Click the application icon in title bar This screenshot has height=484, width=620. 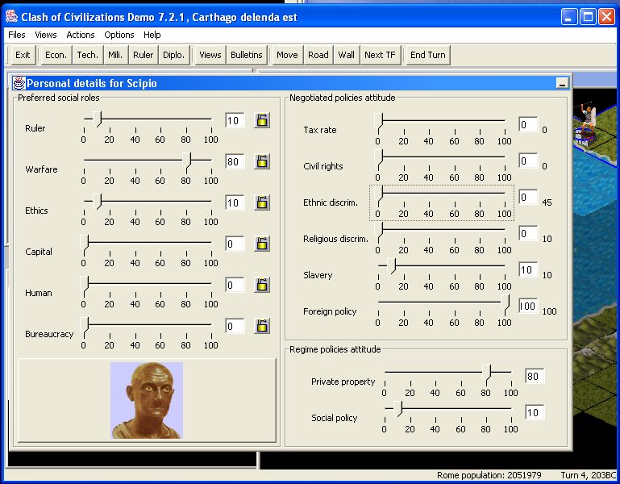(11, 17)
